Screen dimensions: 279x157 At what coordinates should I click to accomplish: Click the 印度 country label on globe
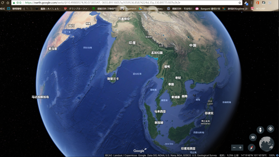pos(132,43)
